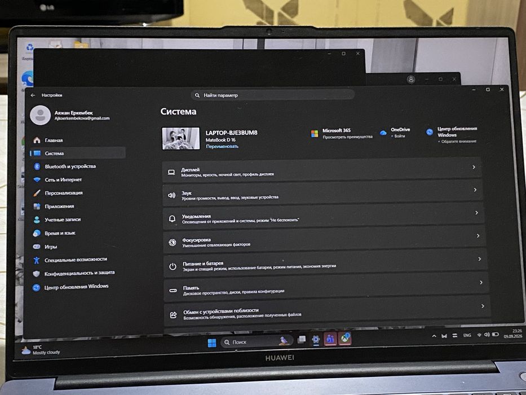The width and height of the screenshot is (526, 395).
Task: Open the Windows Start button
Action: [212, 343]
